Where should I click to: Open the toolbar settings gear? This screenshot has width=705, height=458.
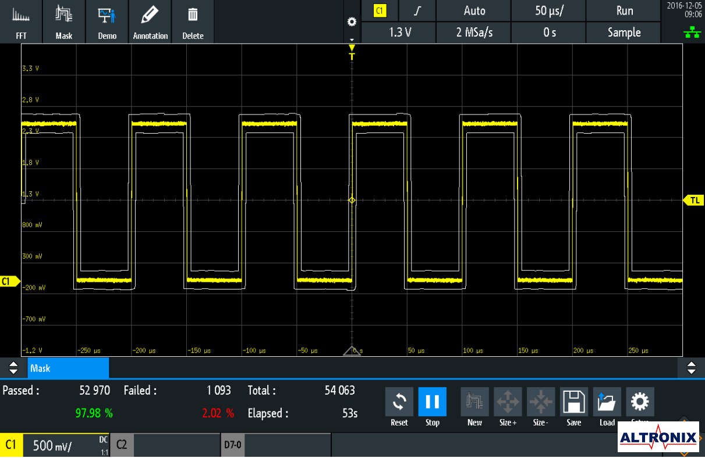[x=352, y=22]
